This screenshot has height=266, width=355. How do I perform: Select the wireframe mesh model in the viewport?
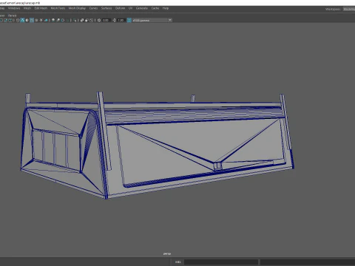pyautogui.click(x=158, y=146)
